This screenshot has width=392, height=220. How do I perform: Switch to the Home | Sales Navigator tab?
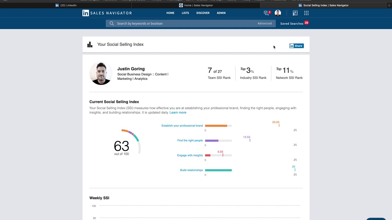click(196, 5)
